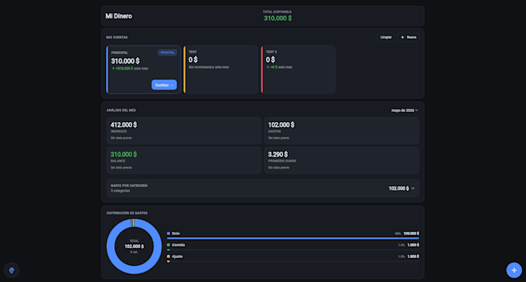Click the '3 categorías' subtitle
Image resolution: width=526 pixels, height=282 pixels.
(120, 191)
